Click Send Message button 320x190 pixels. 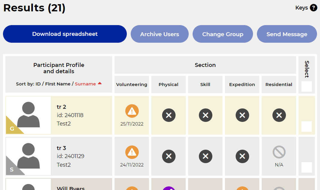(287, 34)
